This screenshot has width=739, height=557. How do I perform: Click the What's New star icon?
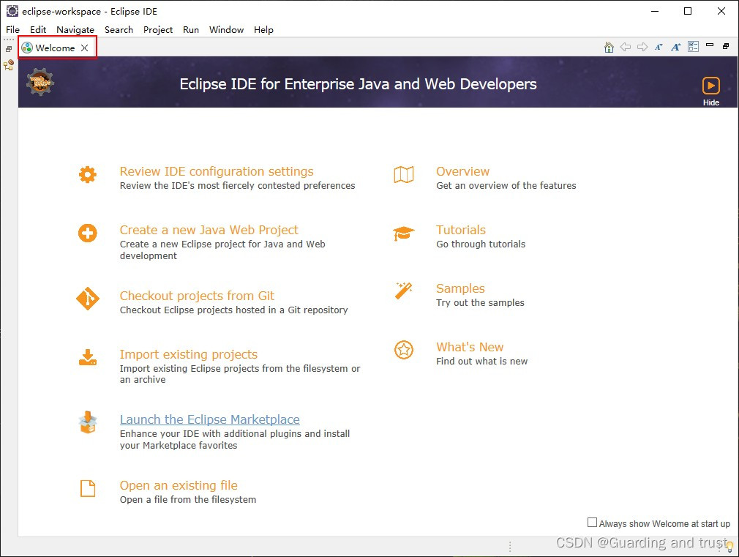(404, 350)
